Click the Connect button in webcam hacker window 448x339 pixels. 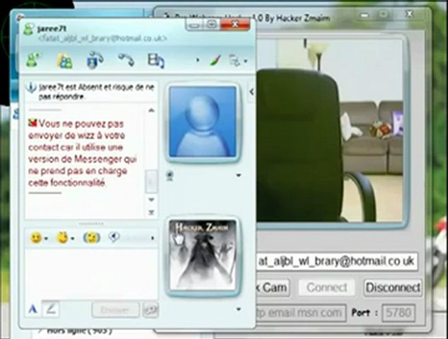(327, 288)
